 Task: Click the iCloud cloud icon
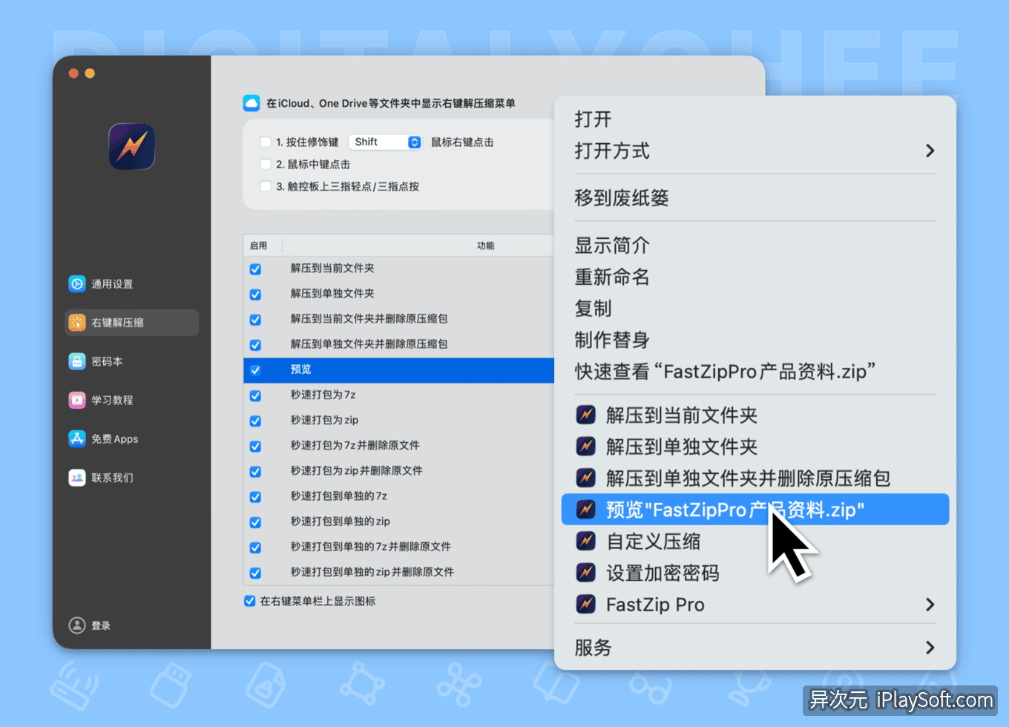click(252, 103)
